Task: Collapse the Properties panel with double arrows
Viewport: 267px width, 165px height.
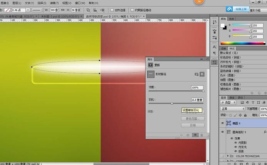Action: tap(202, 59)
